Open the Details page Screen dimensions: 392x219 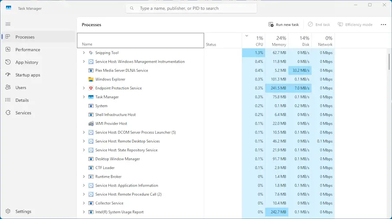pyautogui.click(x=38, y=100)
